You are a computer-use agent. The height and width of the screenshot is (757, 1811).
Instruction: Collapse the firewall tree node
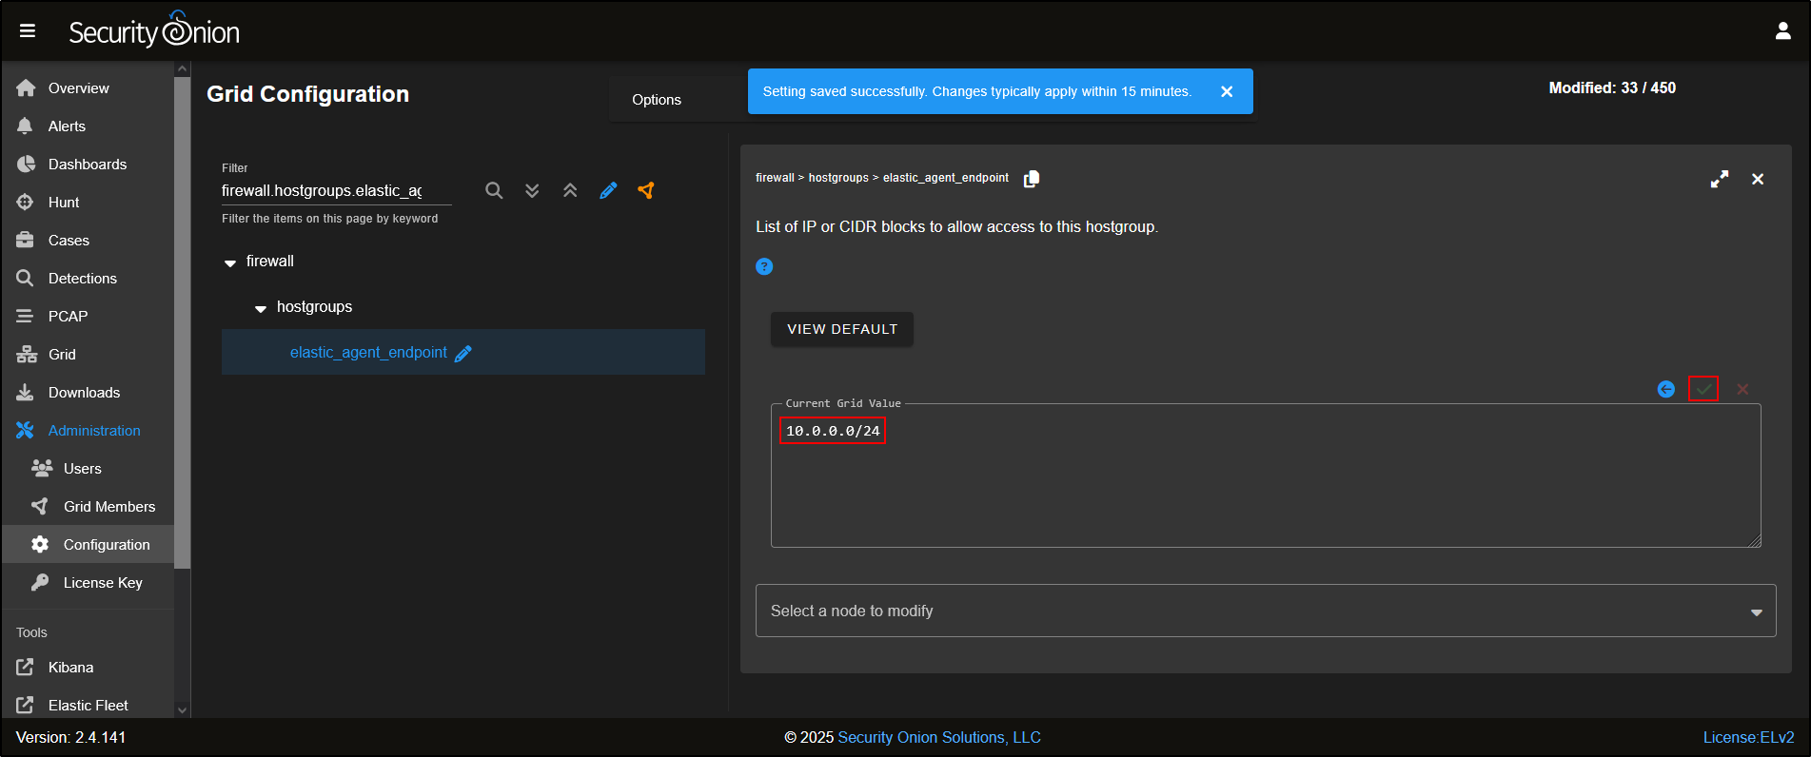[230, 262]
